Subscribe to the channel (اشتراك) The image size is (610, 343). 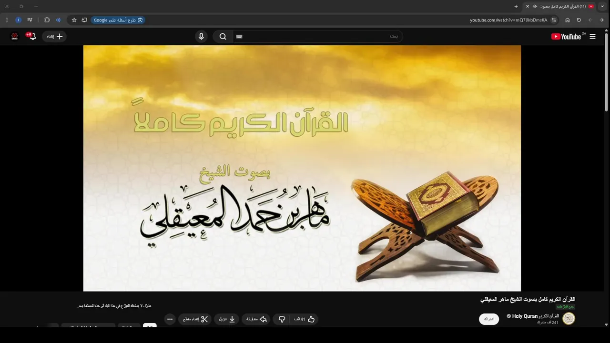coord(489,319)
